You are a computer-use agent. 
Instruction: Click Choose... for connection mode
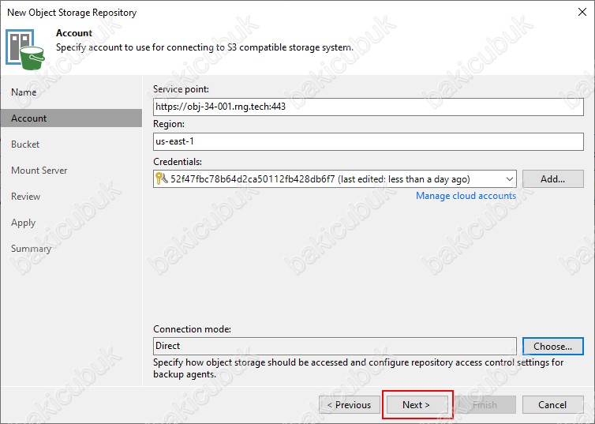click(x=553, y=346)
